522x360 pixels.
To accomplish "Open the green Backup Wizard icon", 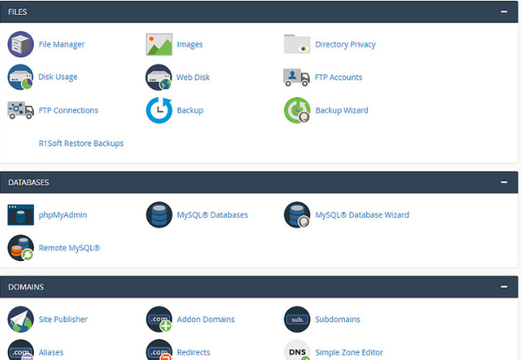I will tap(297, 110).
